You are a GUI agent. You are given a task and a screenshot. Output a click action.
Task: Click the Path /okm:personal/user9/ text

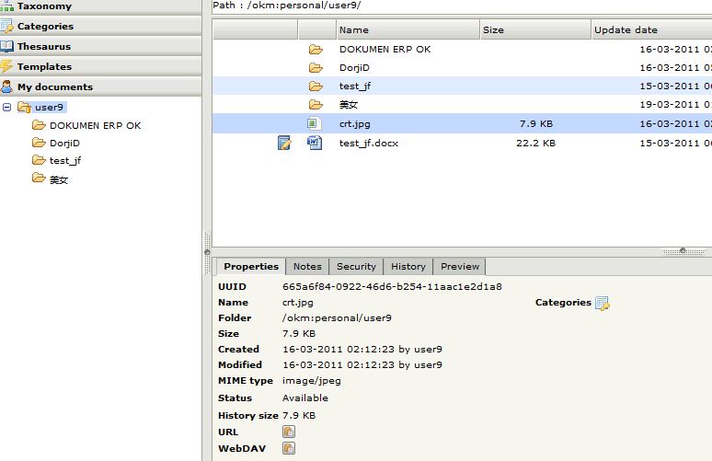(287, 6)
